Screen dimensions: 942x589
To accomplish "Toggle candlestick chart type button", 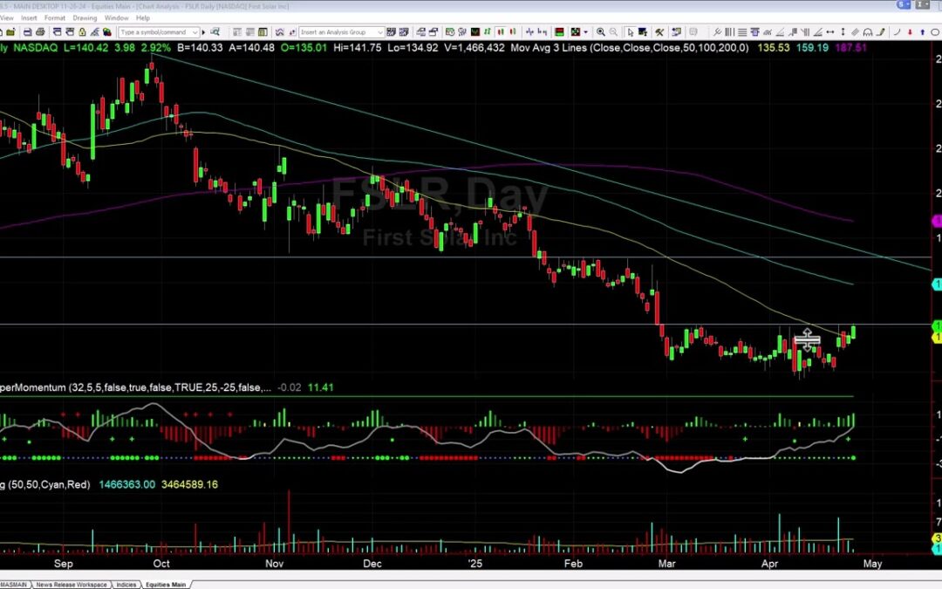I will click(x=500, y=32).
